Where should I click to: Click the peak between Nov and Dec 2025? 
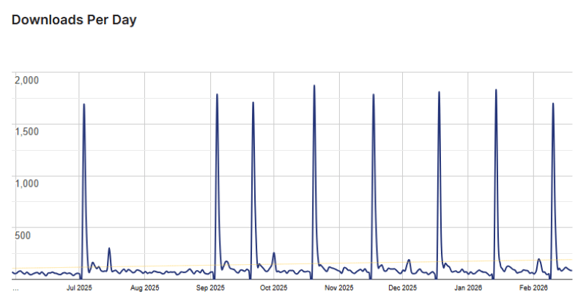373,94
